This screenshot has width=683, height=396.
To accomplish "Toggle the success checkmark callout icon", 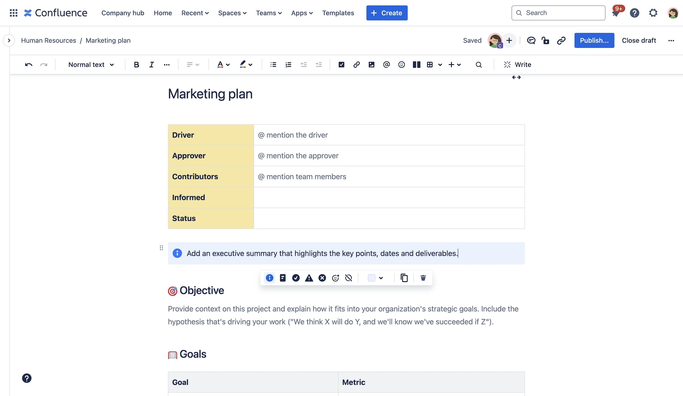I will point(295,278).
